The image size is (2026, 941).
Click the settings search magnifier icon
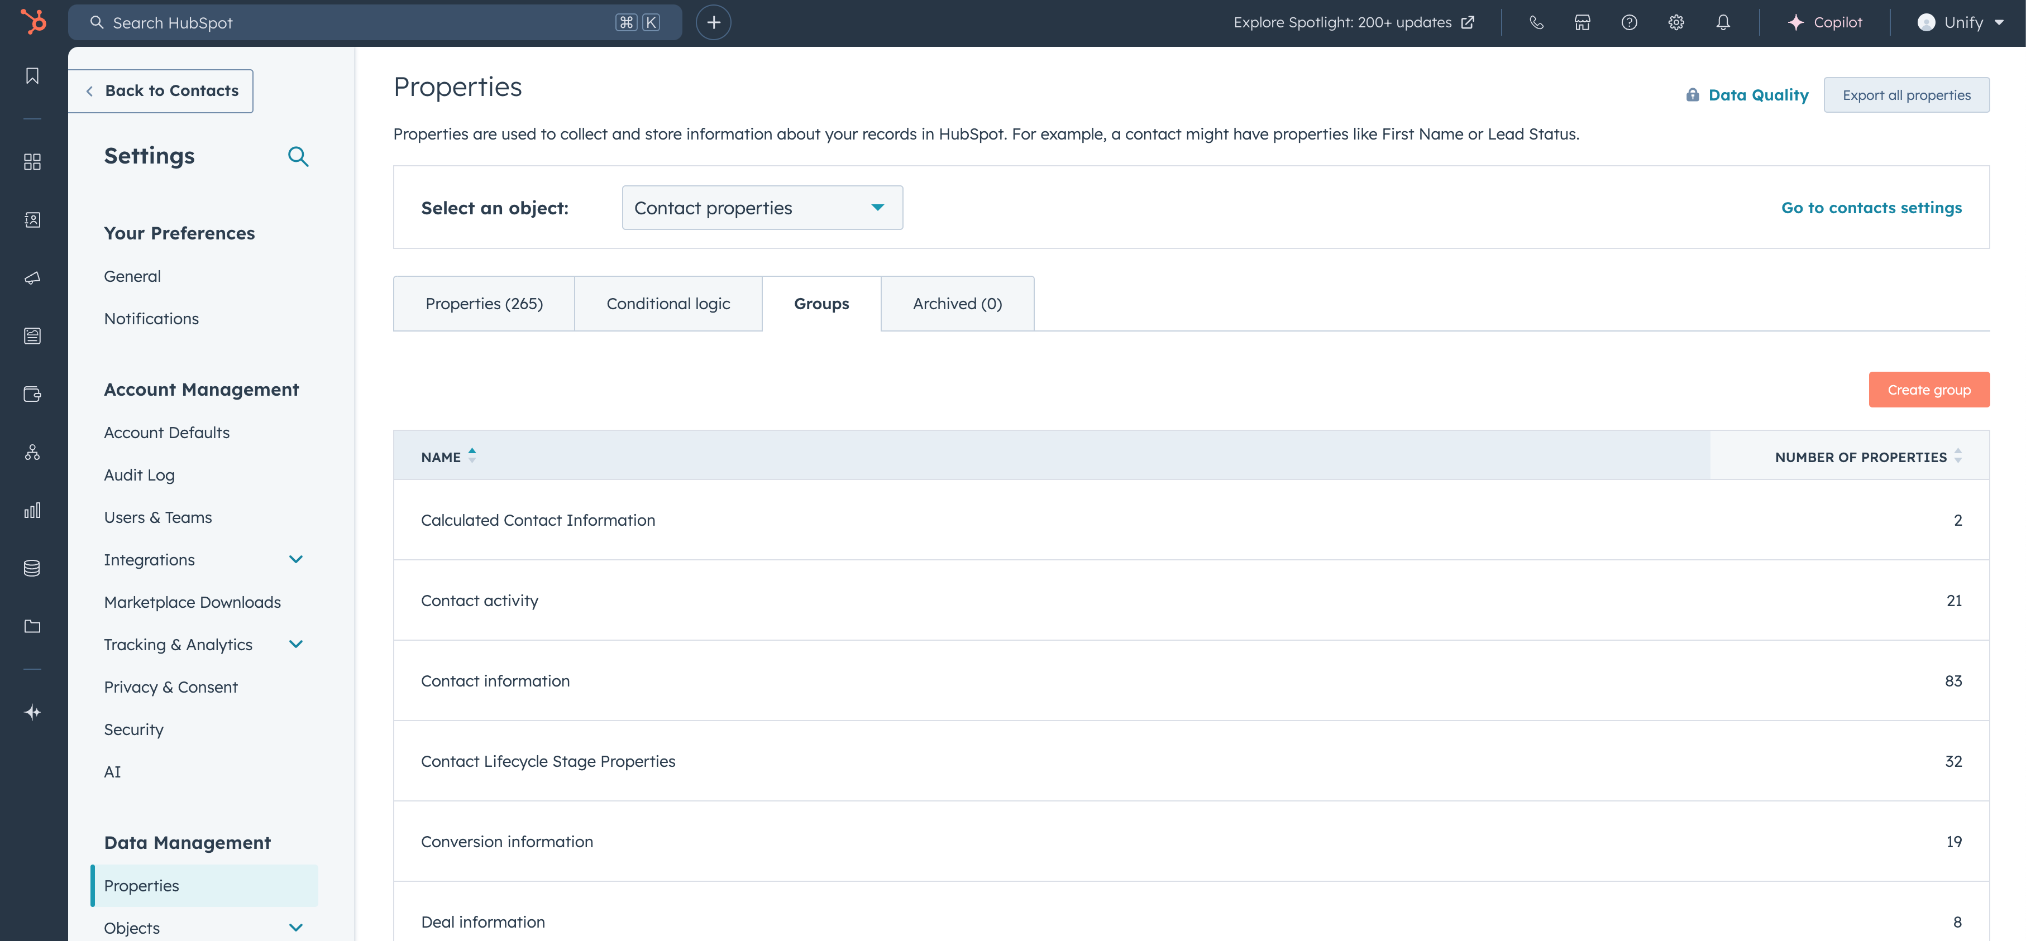297,156
